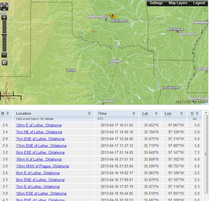Open 7km E of Luther event
The height and width of the screenshot is (201, 209).
point(38,187)
